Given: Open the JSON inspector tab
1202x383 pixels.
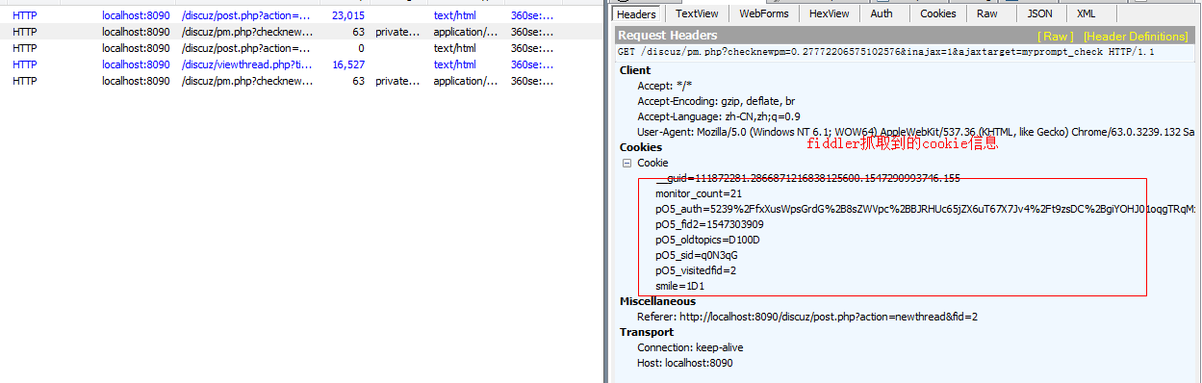Looking at the screenshot, I should point(1039,14).
